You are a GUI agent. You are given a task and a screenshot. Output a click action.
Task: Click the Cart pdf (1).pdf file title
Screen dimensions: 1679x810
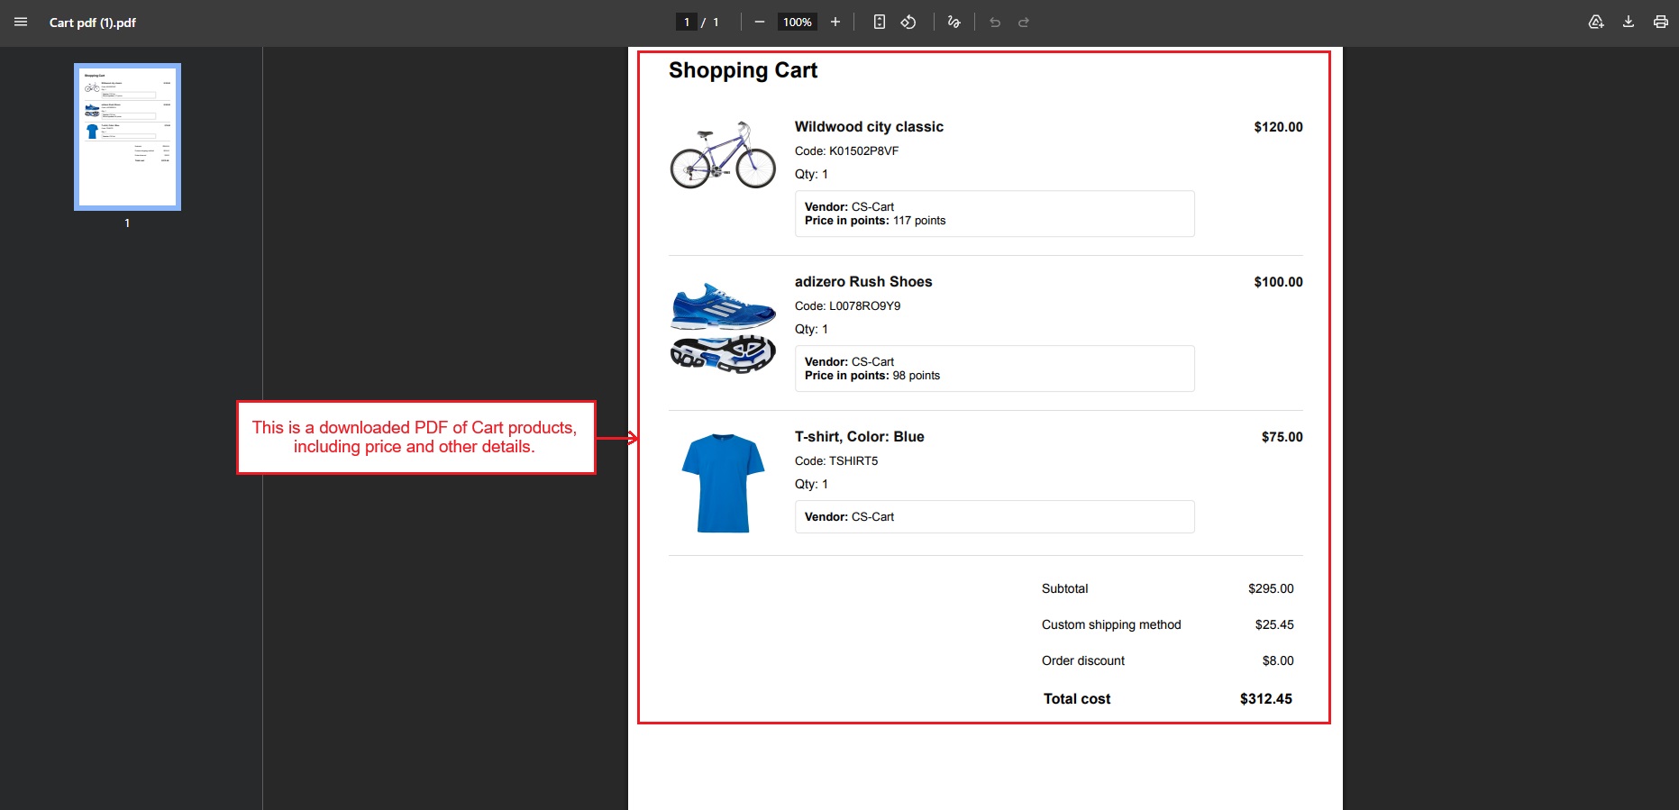[93, 23]
